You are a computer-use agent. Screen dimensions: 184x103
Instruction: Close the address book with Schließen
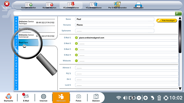pos(7,5)
